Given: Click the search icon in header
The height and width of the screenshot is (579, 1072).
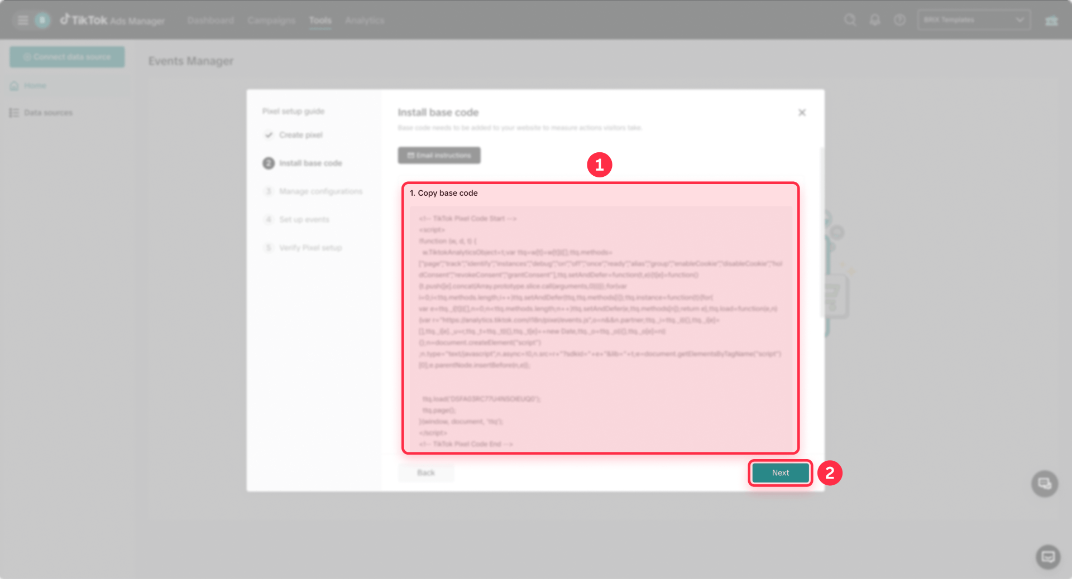Looking at the screenshot, I should coord(850,20).
